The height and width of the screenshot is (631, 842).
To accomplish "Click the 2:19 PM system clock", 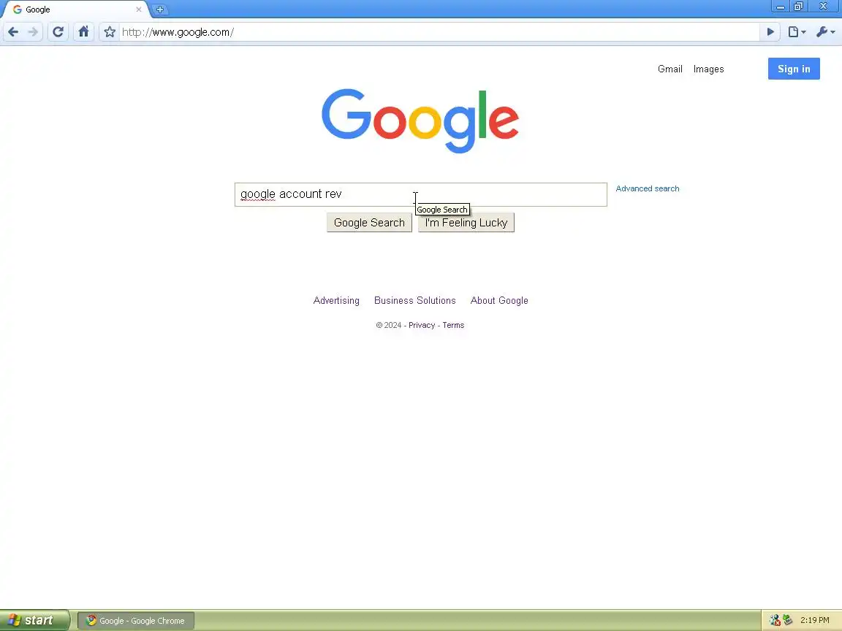I will coord(815,620).
